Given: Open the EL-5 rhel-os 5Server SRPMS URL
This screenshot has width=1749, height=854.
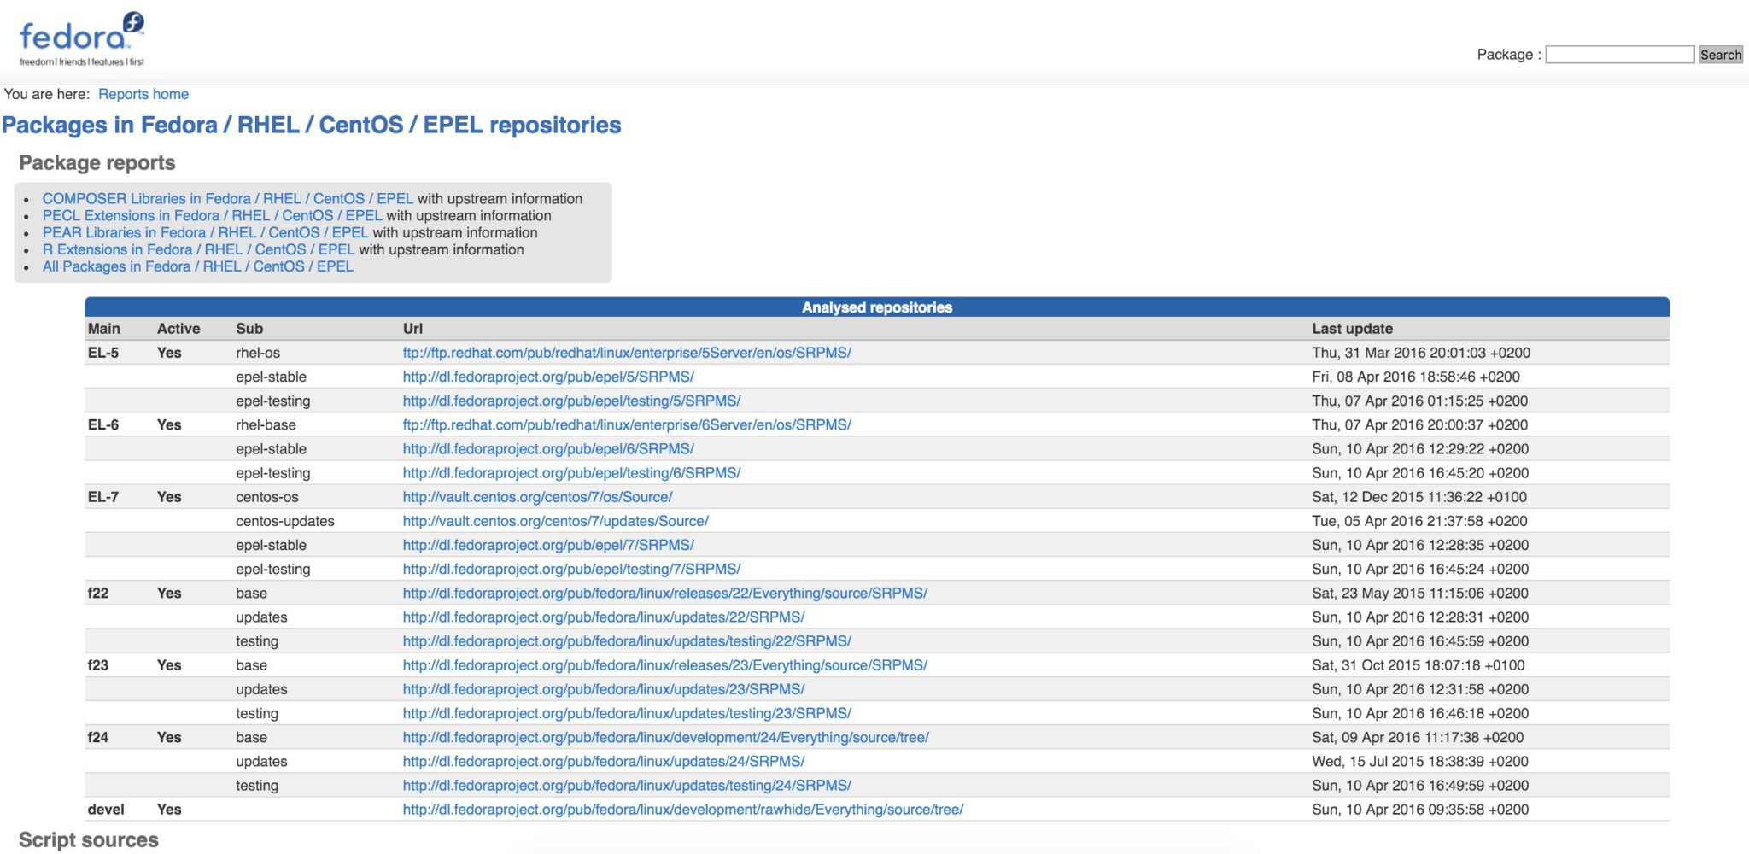Looking at the screenshot, I should [627, 353].
